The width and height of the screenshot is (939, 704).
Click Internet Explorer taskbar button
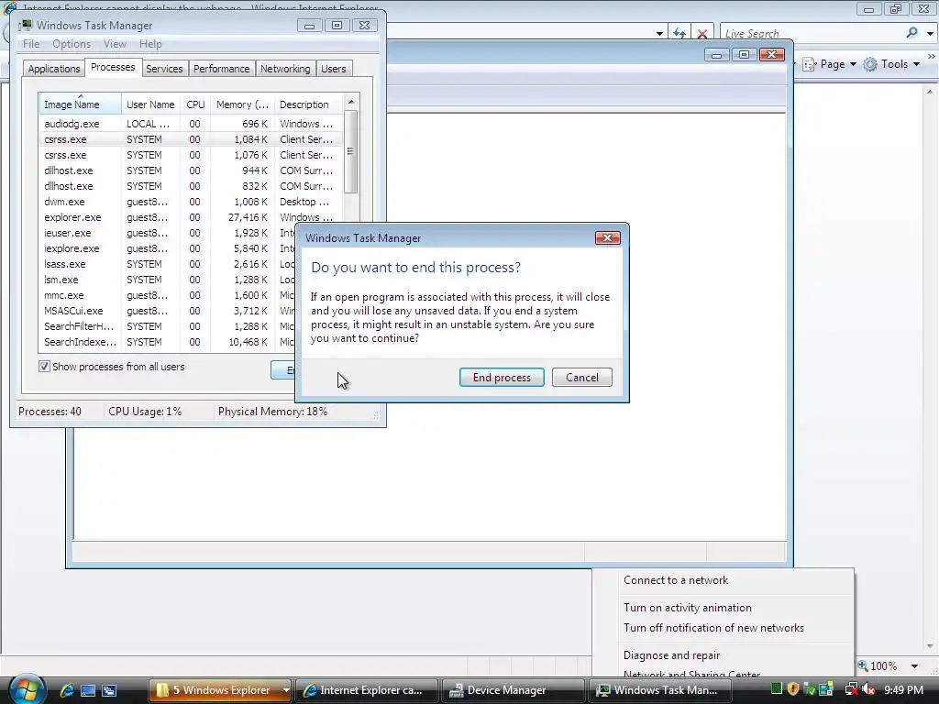click(367, 690)
